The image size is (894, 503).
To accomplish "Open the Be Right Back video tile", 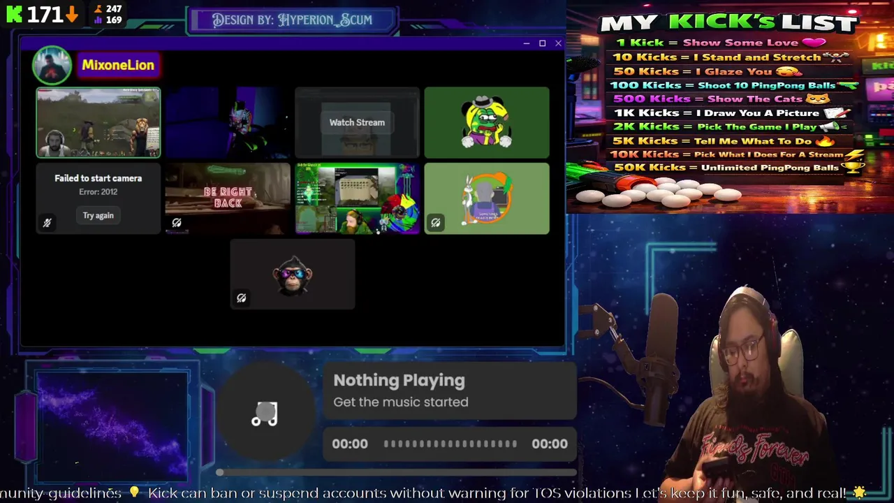I will [x=228, y=198].
